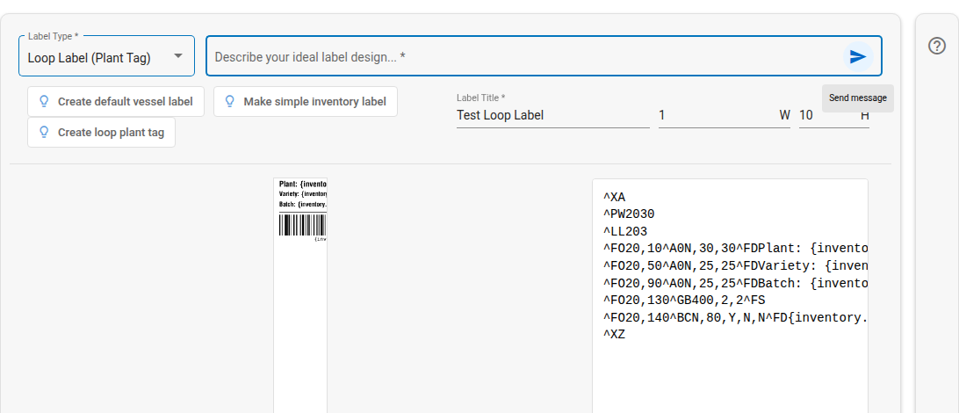Screen dimensions: 959x413
Task: Click the width field showing 1
Action: point(725,115)
